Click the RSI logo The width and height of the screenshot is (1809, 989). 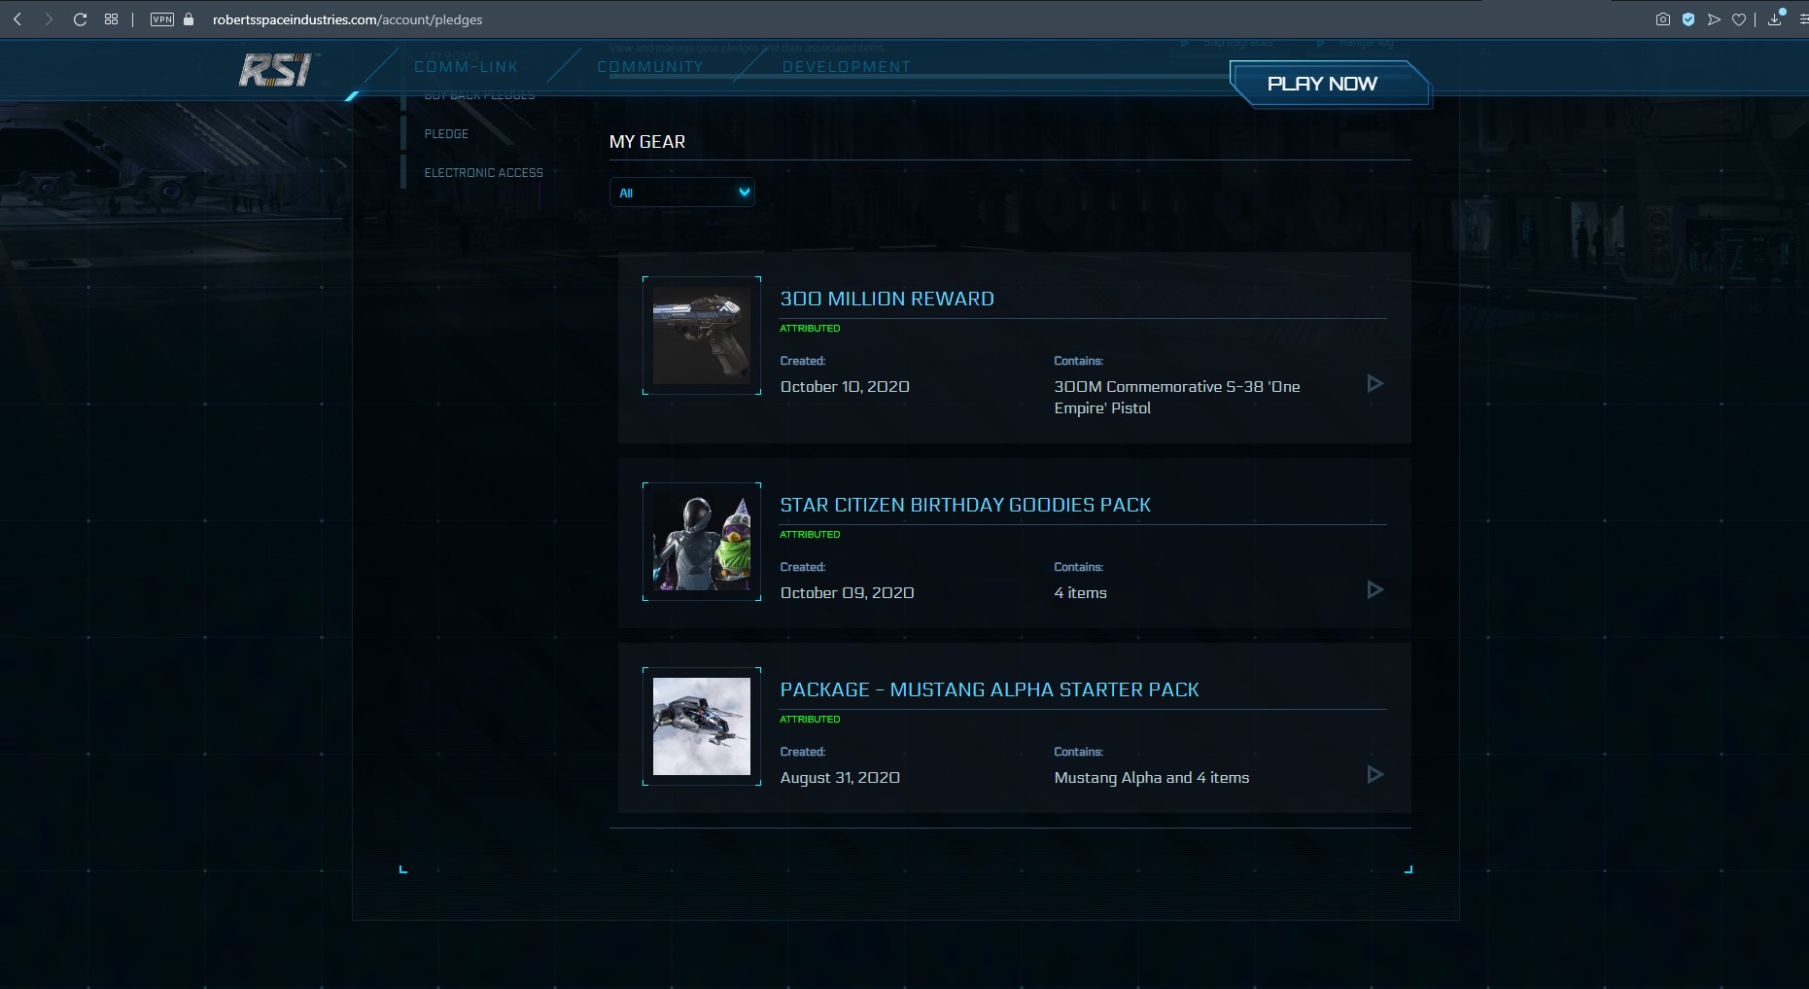[277, 70]
